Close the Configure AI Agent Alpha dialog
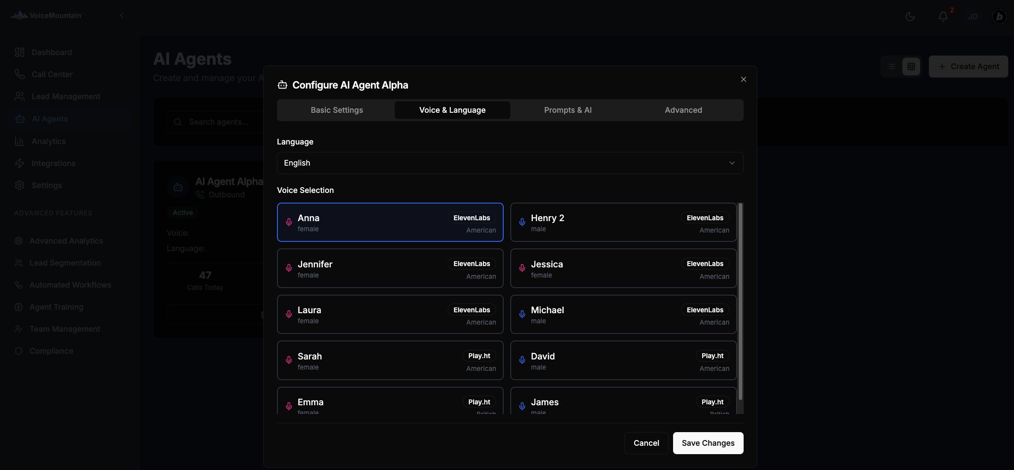 pos(744,79)
